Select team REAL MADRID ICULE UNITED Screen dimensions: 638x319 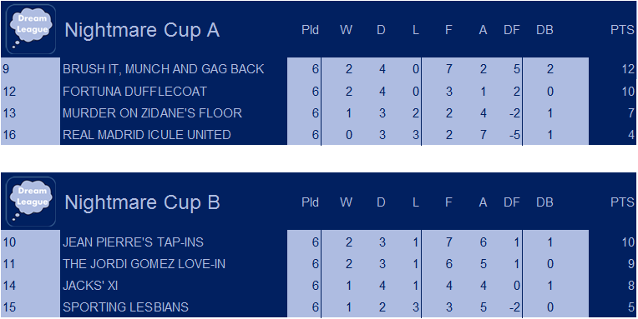146,135
